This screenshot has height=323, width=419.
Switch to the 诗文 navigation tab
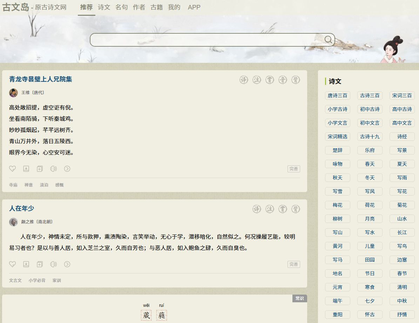[104, 7]
